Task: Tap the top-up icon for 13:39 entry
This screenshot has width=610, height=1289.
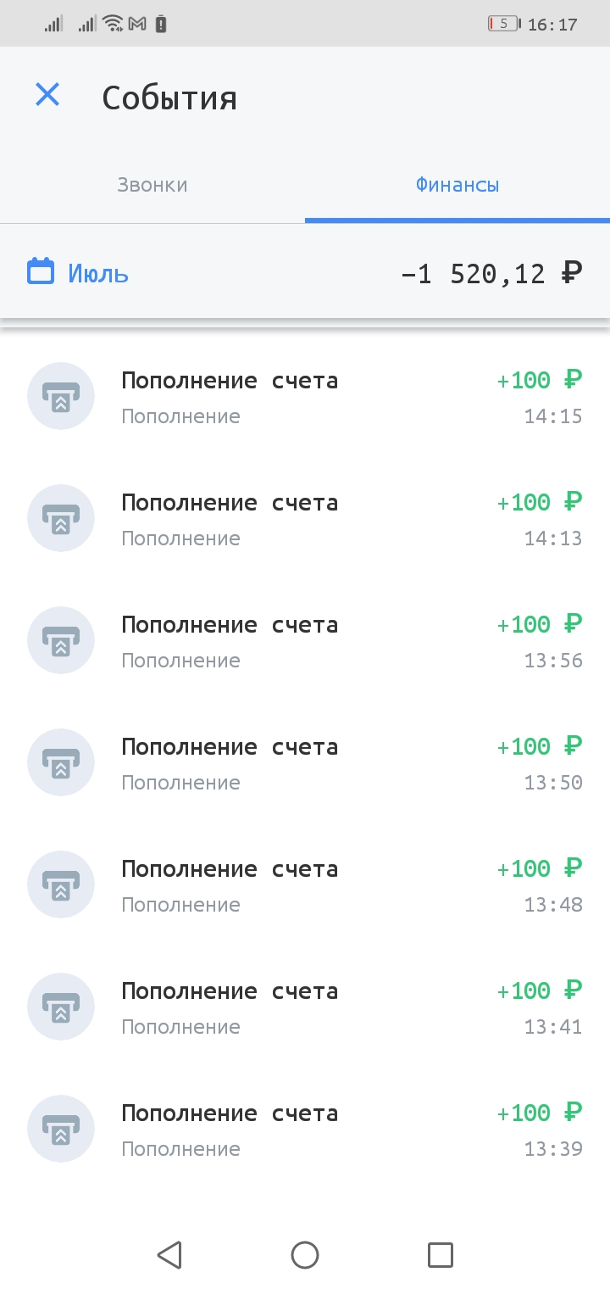Action: (x=60, y=1129)
